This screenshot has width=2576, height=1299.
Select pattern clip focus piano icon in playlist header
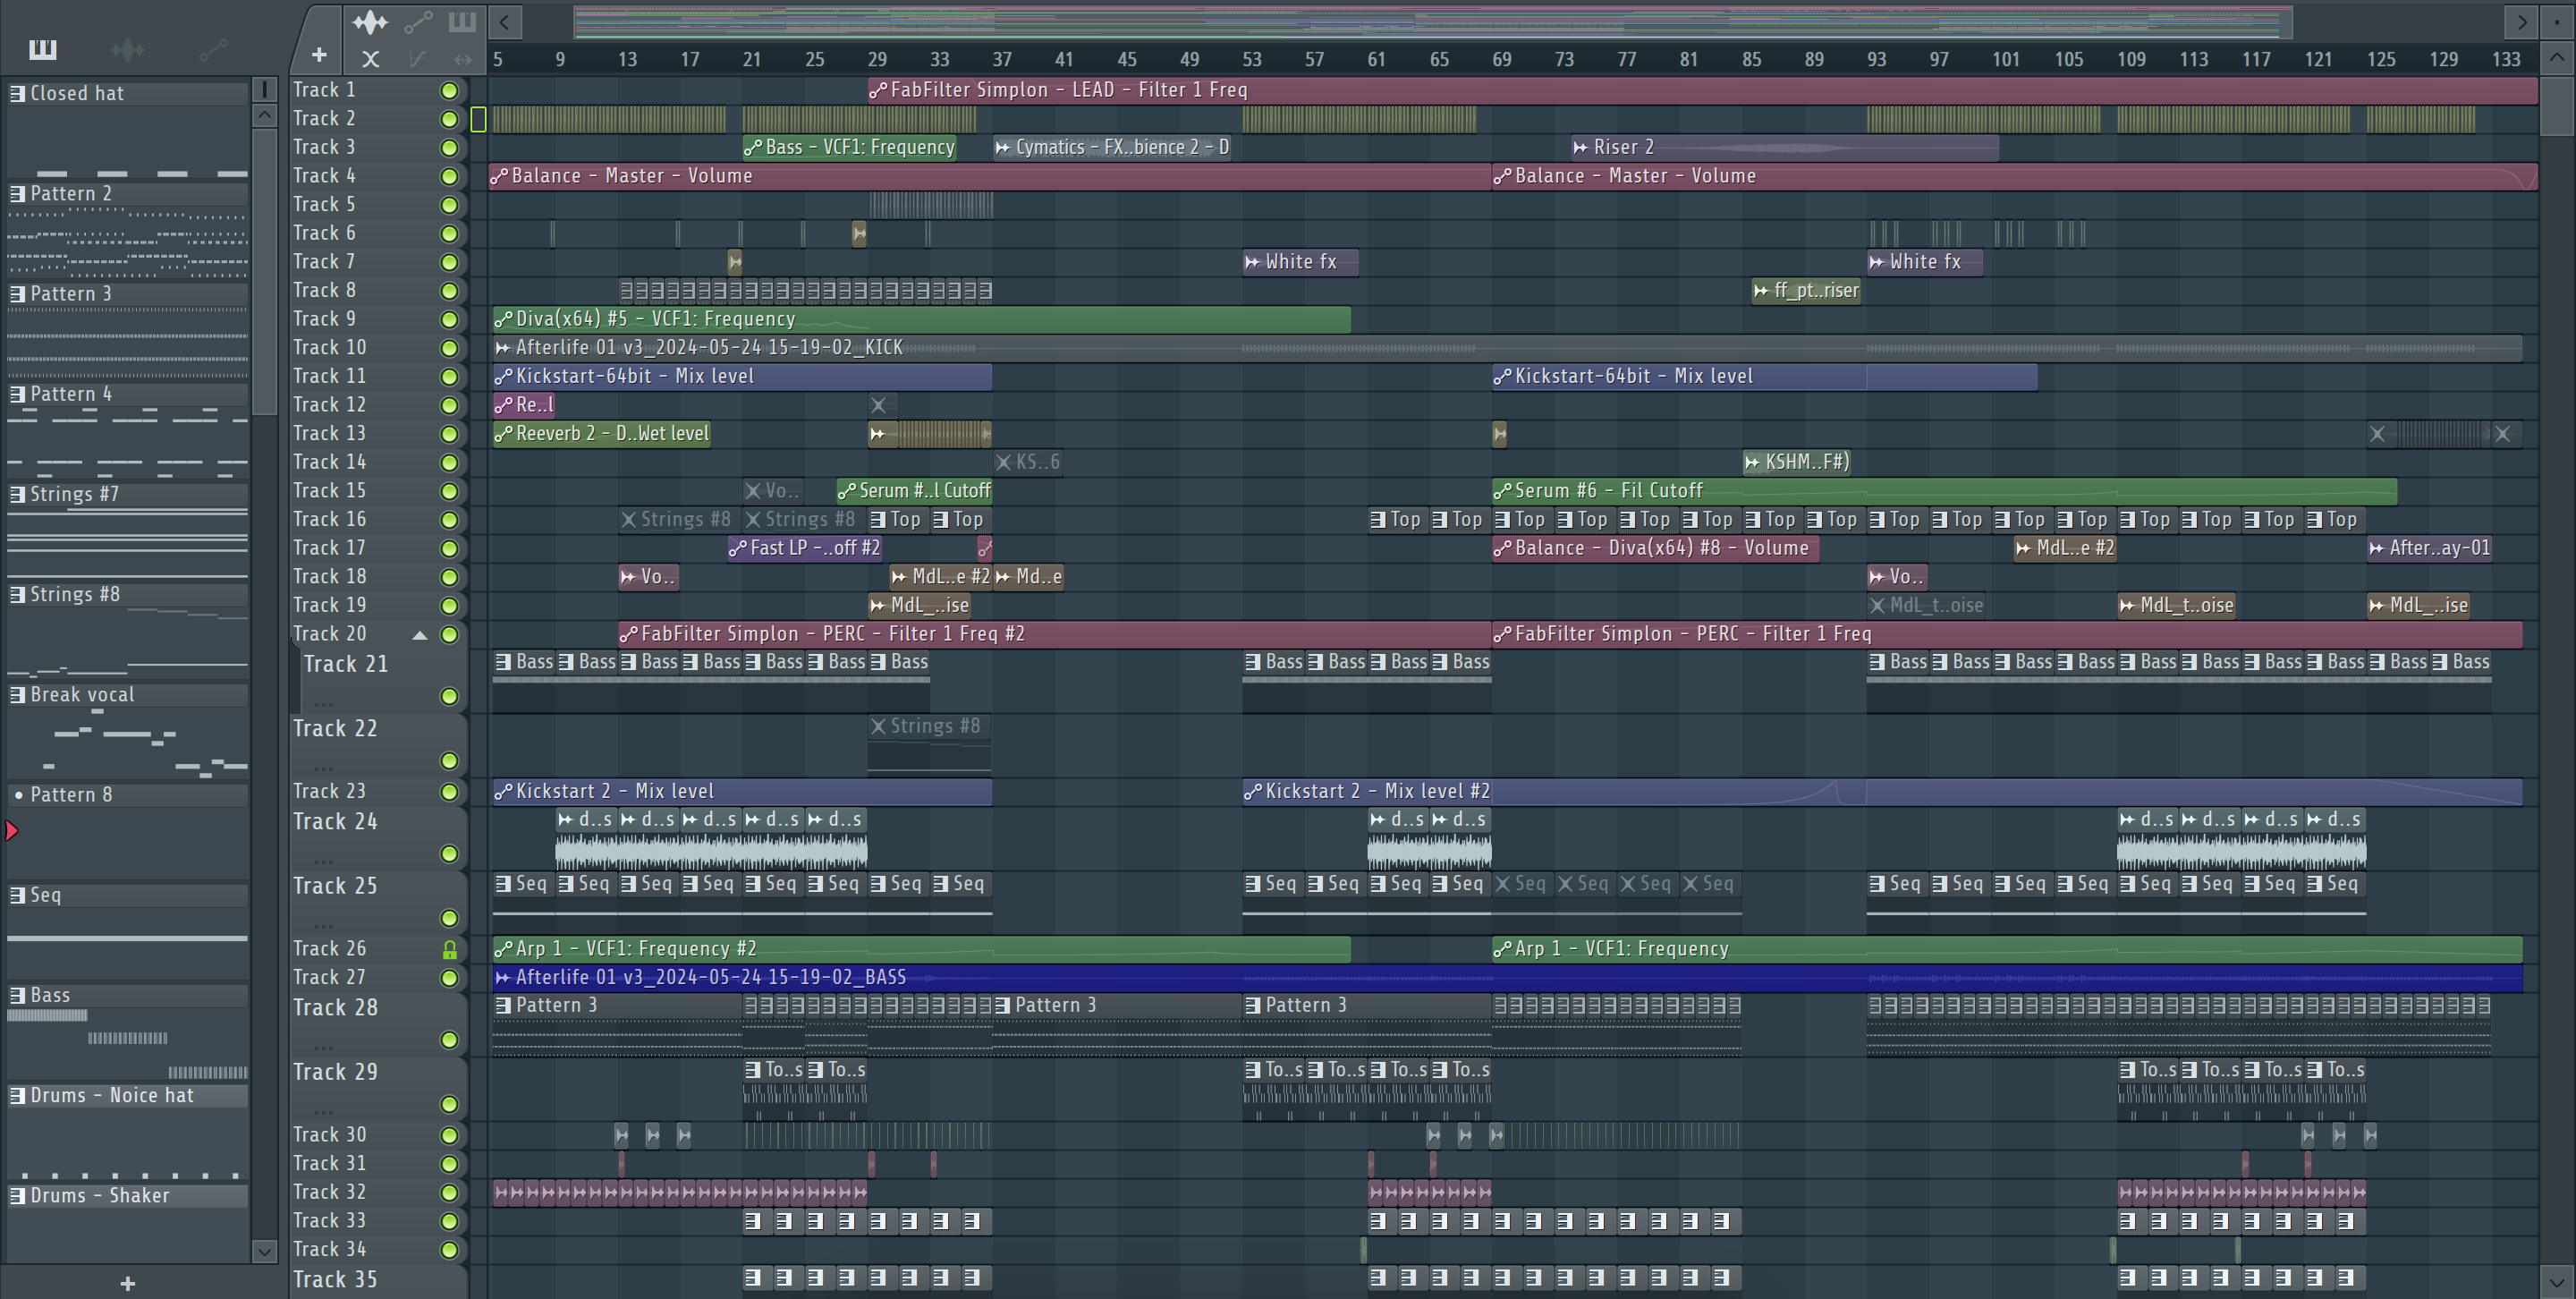[462, 21]
